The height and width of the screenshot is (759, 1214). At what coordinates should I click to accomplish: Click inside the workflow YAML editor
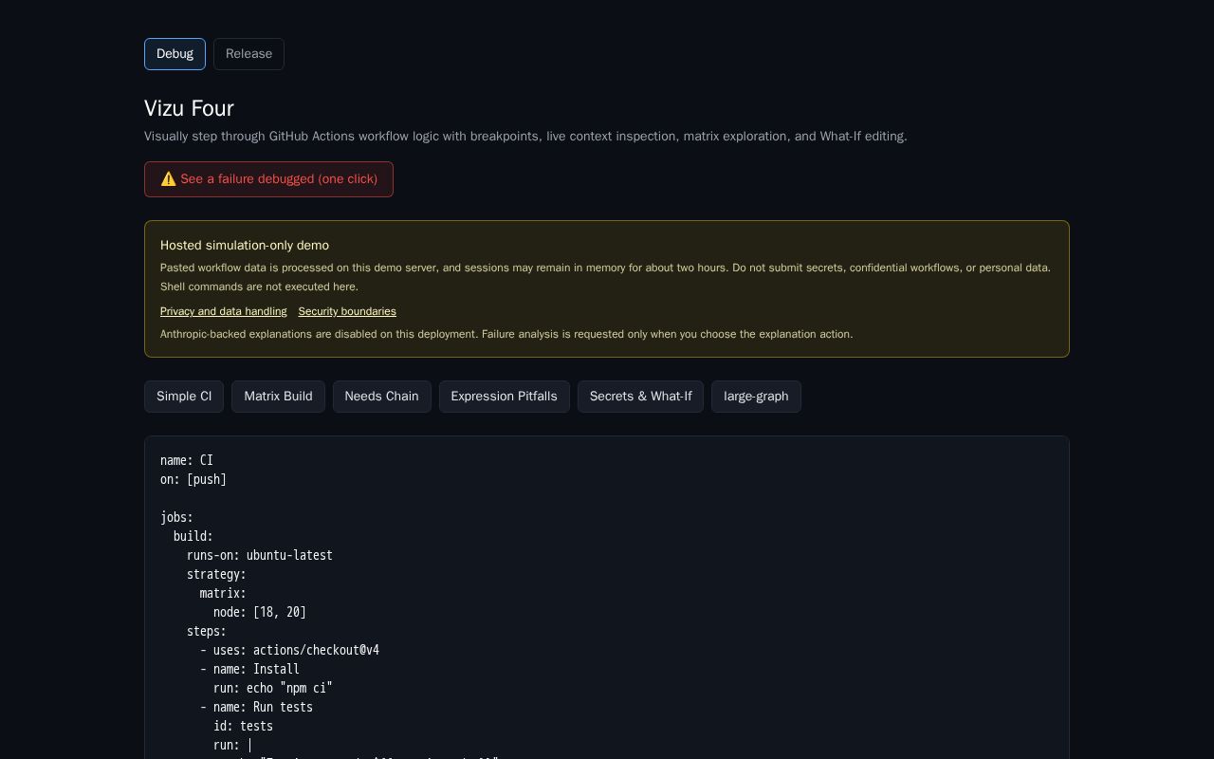pyautogui.click(x=607, y=598)
